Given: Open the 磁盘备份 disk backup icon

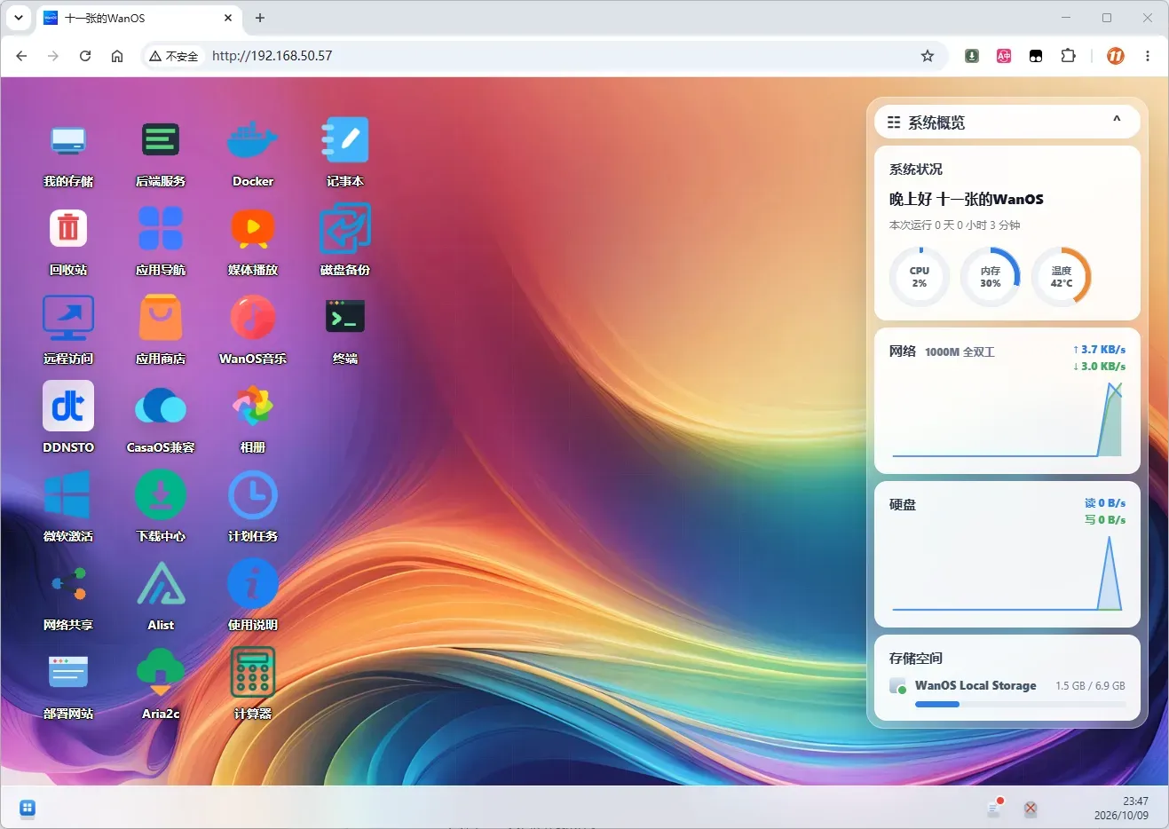Looking at the screenshot, I should [345, 229].
